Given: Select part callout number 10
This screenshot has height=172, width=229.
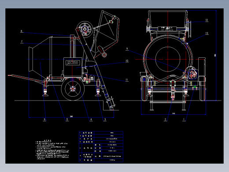Looking at the screenshot, I should [x=127, y=61].
